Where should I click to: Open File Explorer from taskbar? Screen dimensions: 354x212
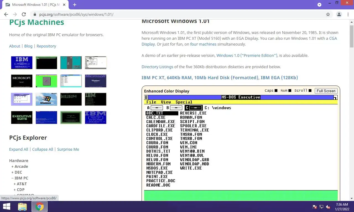[x=22, y=206]
